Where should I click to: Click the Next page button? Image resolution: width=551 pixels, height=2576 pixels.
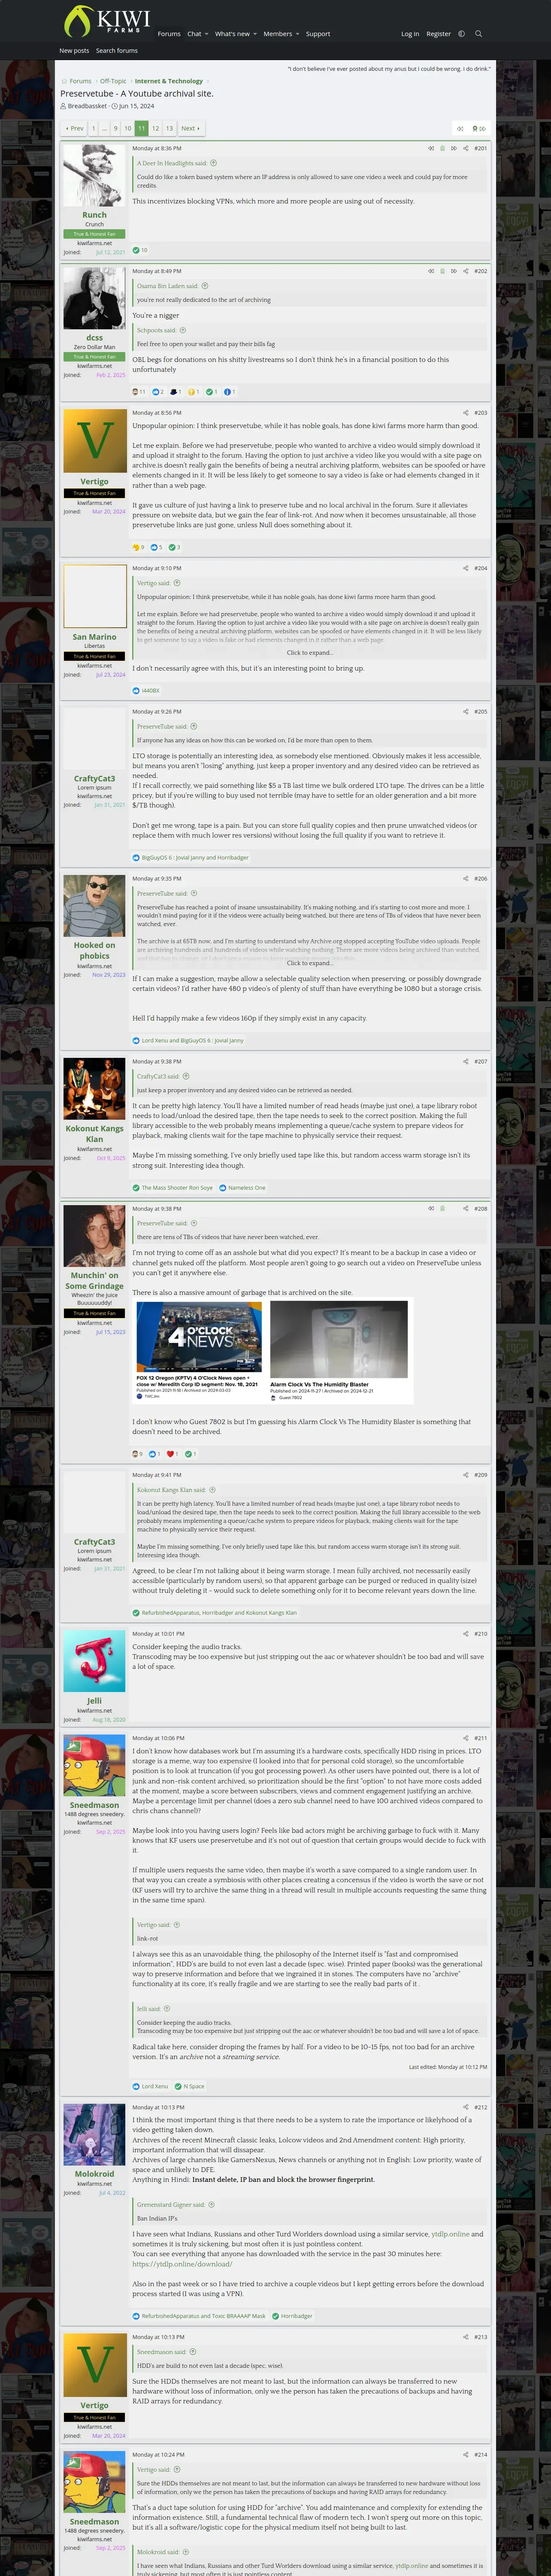tap(190, 128)
